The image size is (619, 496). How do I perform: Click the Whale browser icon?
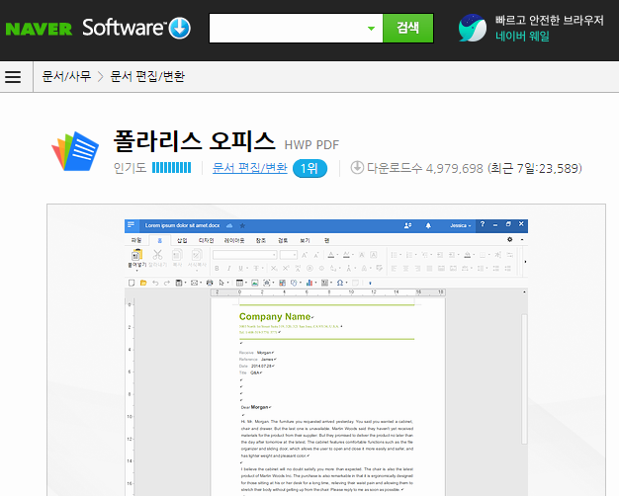472,28
